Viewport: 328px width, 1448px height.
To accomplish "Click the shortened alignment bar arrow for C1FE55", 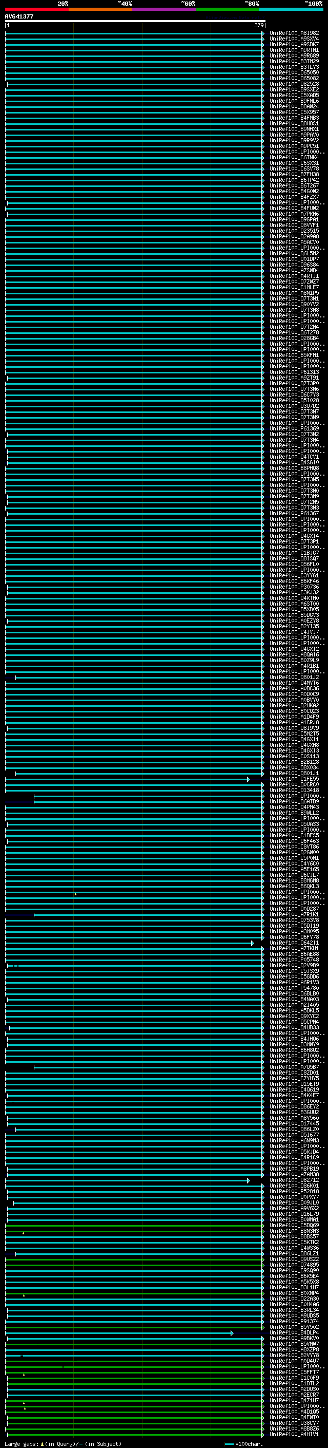I will (249, 780).
